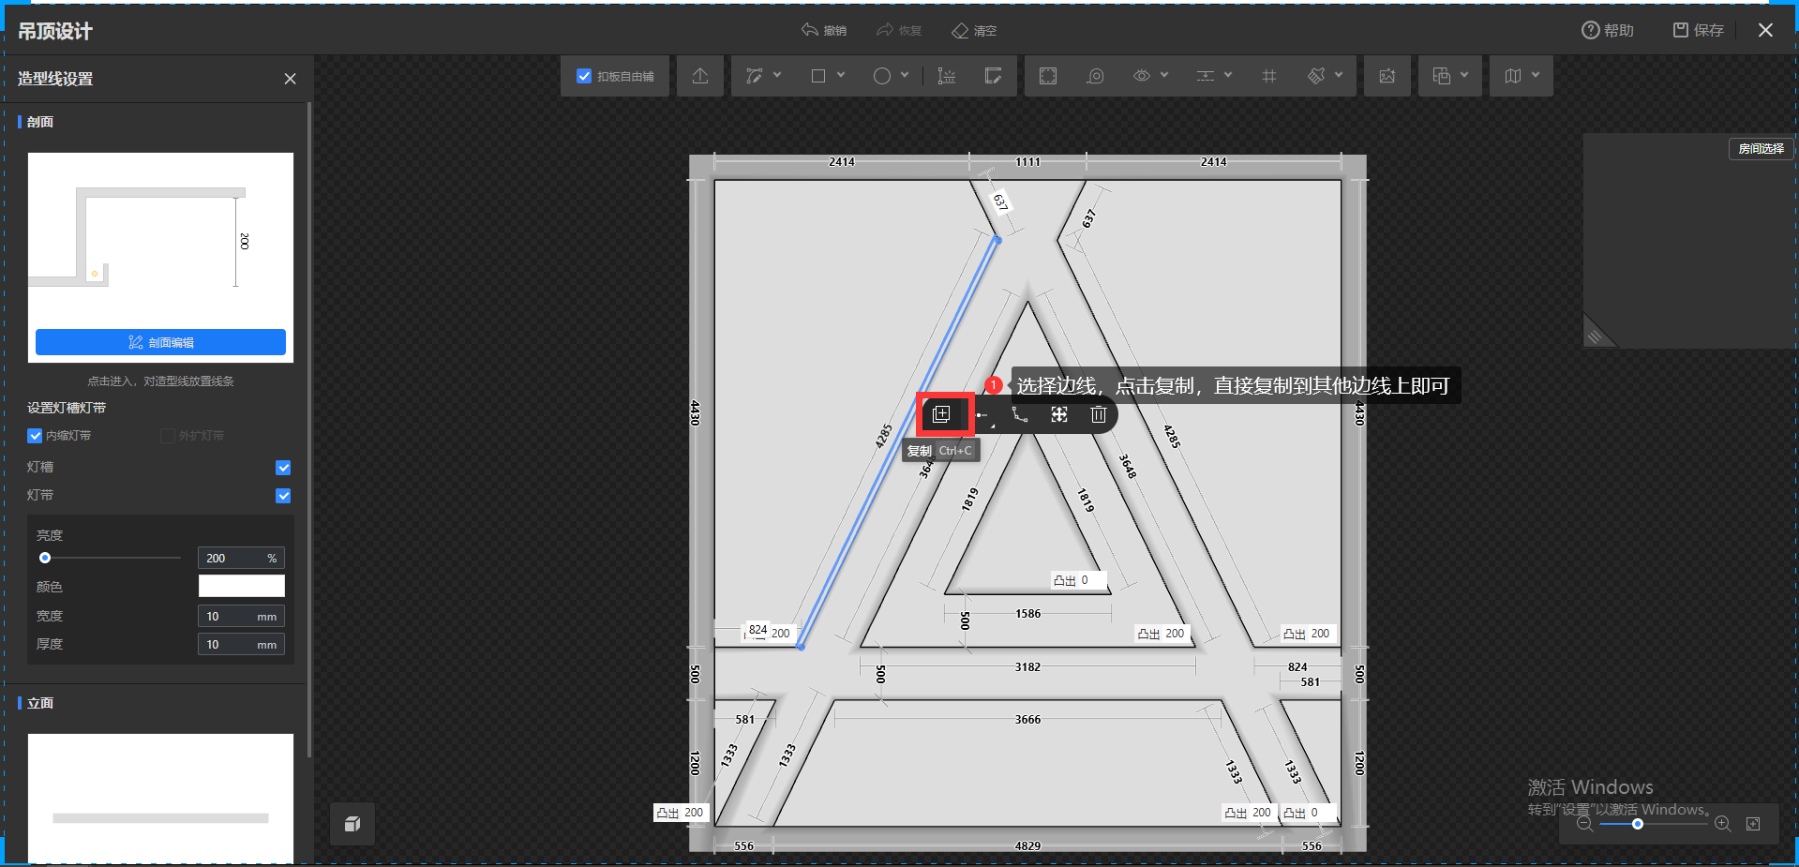Uncheck the 扣板自由铺 checkbox
Screen dimensions: 1799x867
(584, 76)
